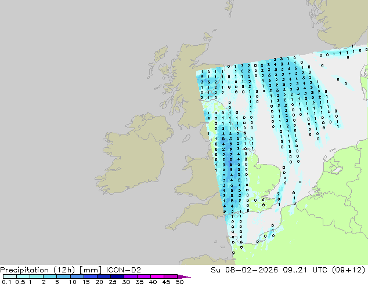Click the '35' legend scale label
The width and height of the screenshot is (368, 284).
pyautogui.click(x=140, y=282)
